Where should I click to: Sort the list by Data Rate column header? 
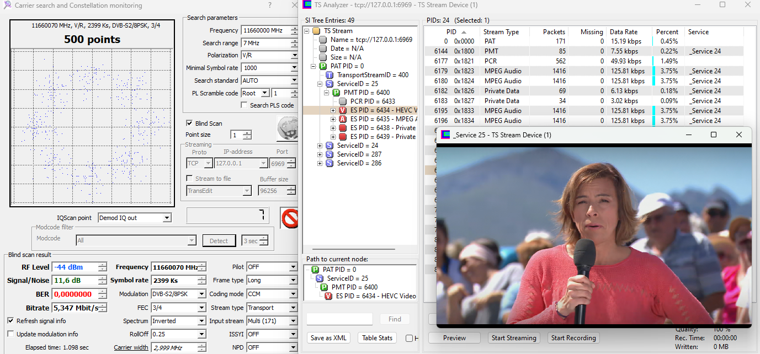623,32
